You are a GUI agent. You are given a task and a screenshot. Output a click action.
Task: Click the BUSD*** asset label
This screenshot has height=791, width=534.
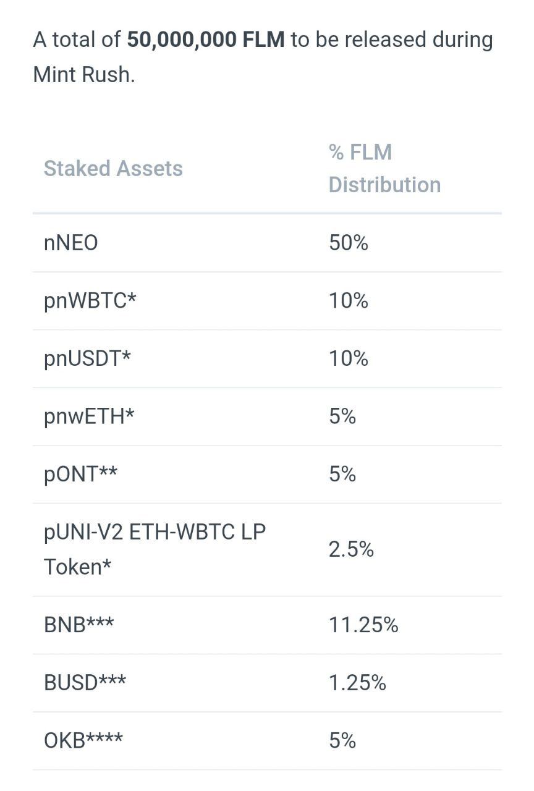coord(85,683)
